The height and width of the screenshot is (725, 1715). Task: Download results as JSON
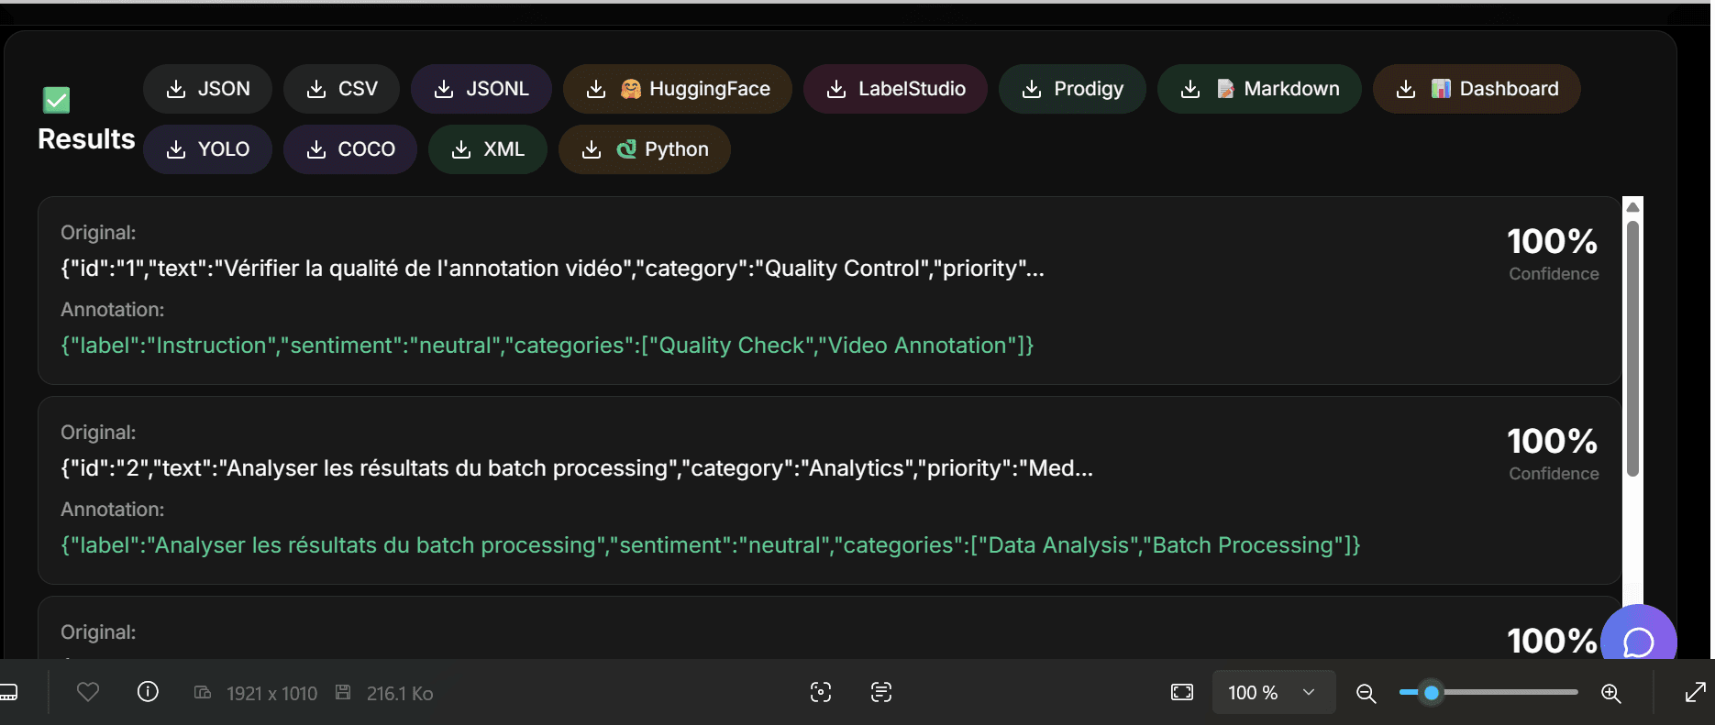coord(207,89)
